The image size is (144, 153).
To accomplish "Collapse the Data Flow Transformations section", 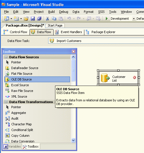I will pyautogui.click(x=6, y=102).
